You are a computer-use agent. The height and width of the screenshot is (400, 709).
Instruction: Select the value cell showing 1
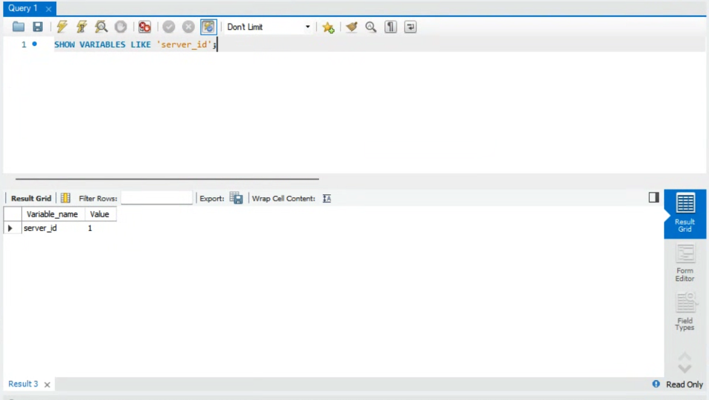(100, 228)
